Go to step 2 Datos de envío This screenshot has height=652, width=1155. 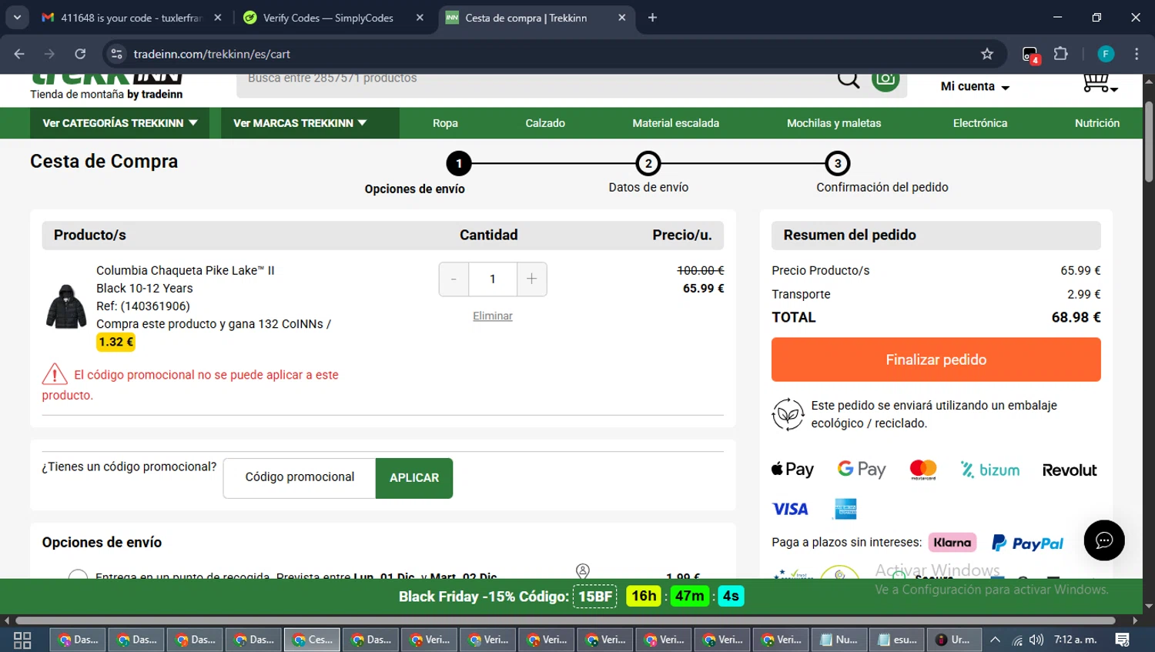point(648,163)
